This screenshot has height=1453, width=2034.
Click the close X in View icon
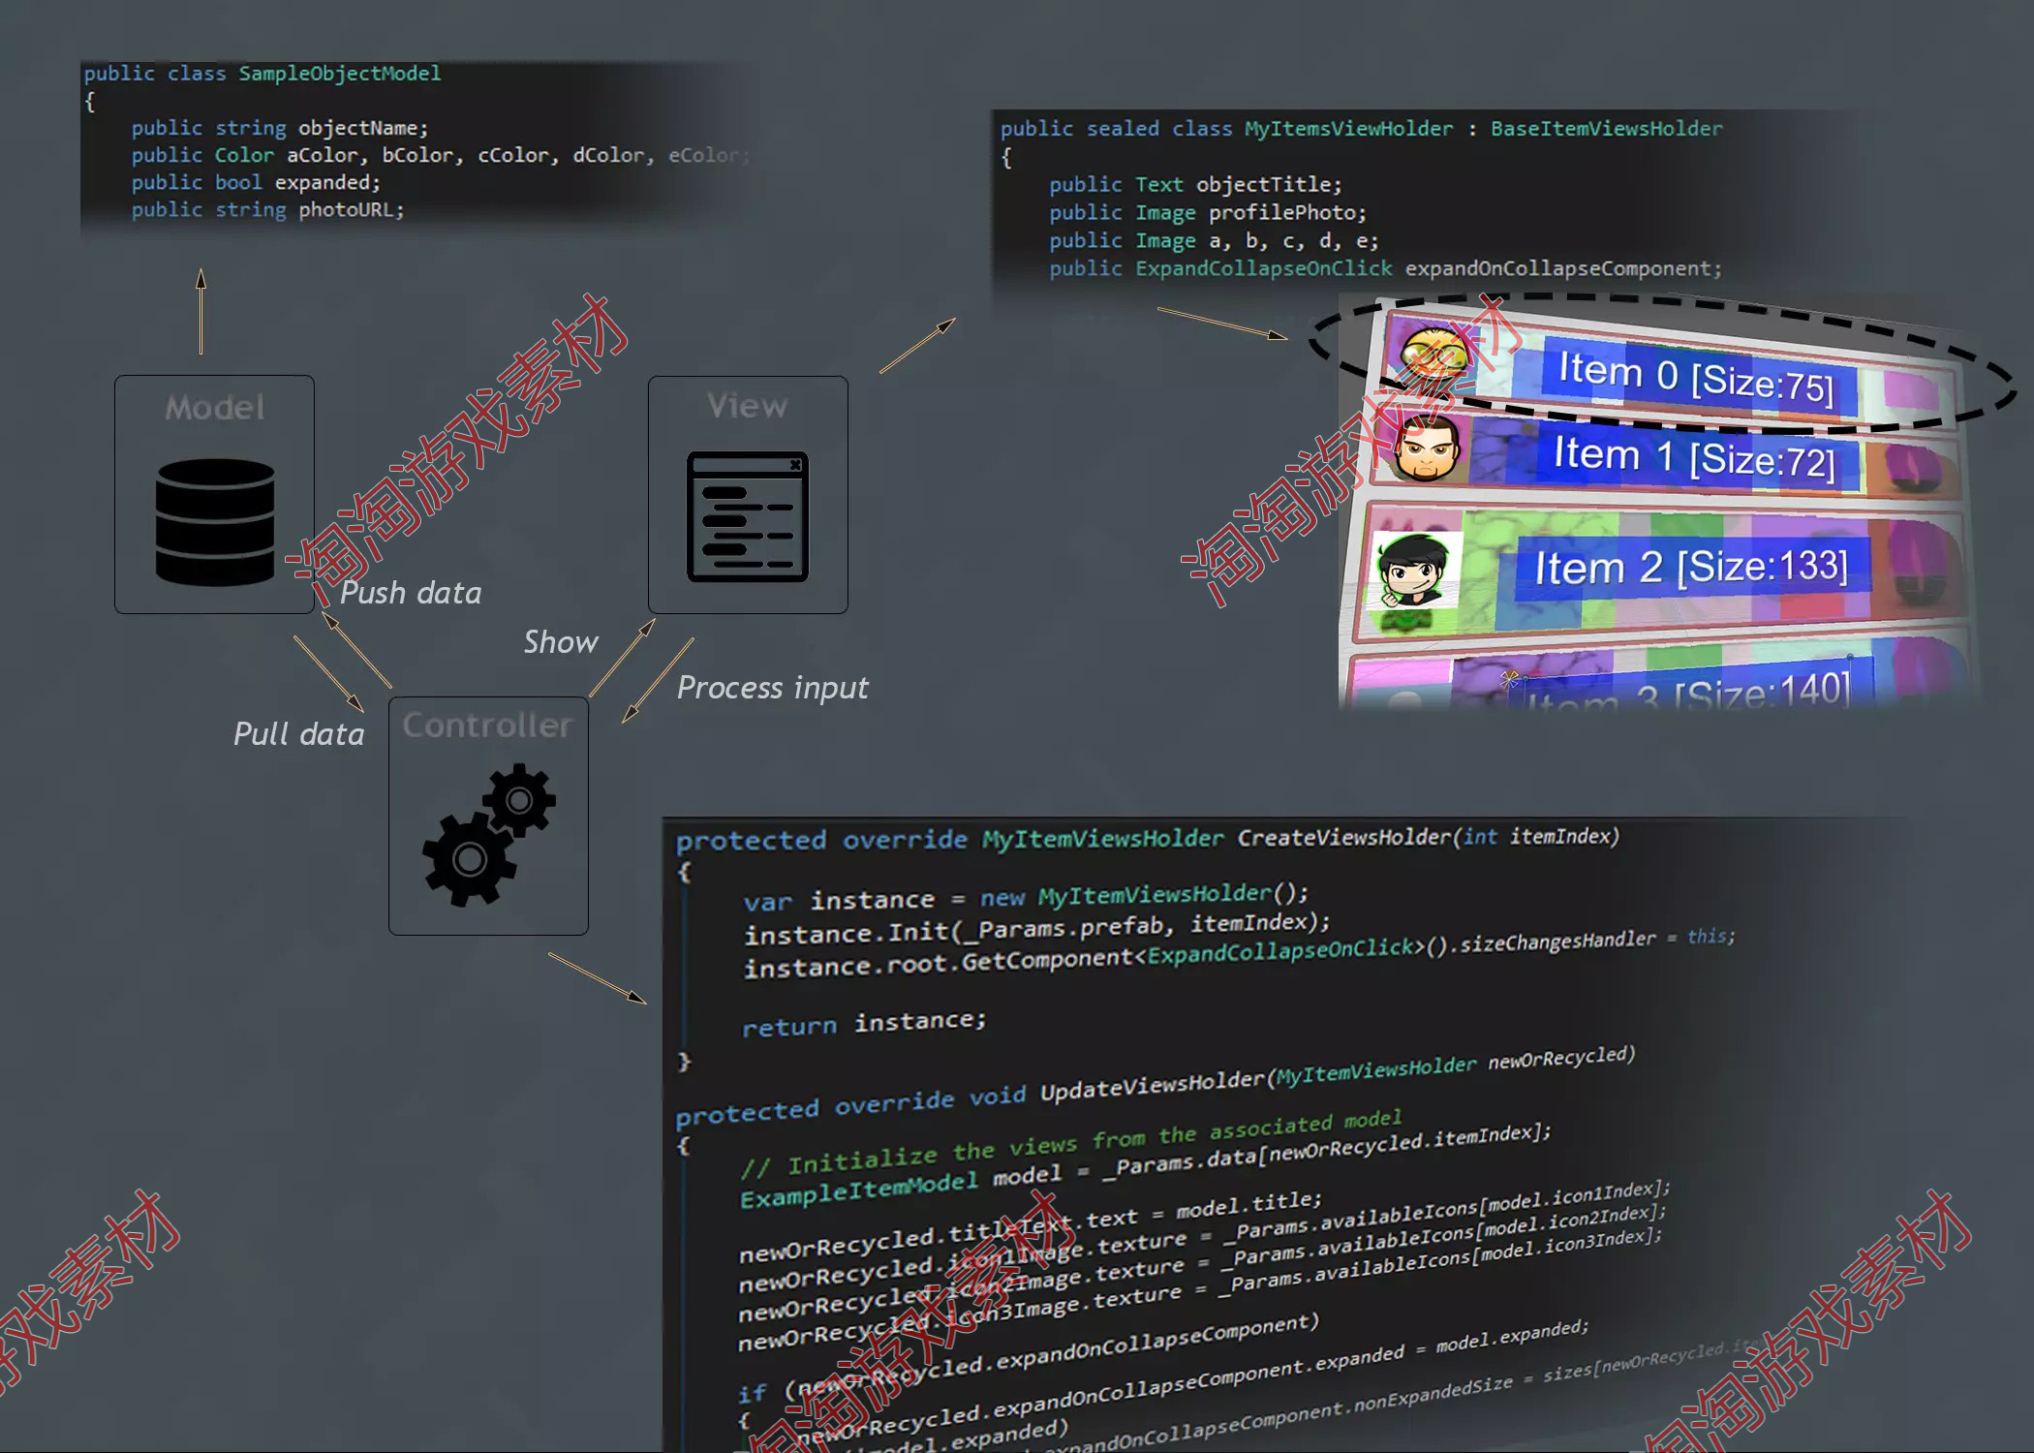point(794,465)
